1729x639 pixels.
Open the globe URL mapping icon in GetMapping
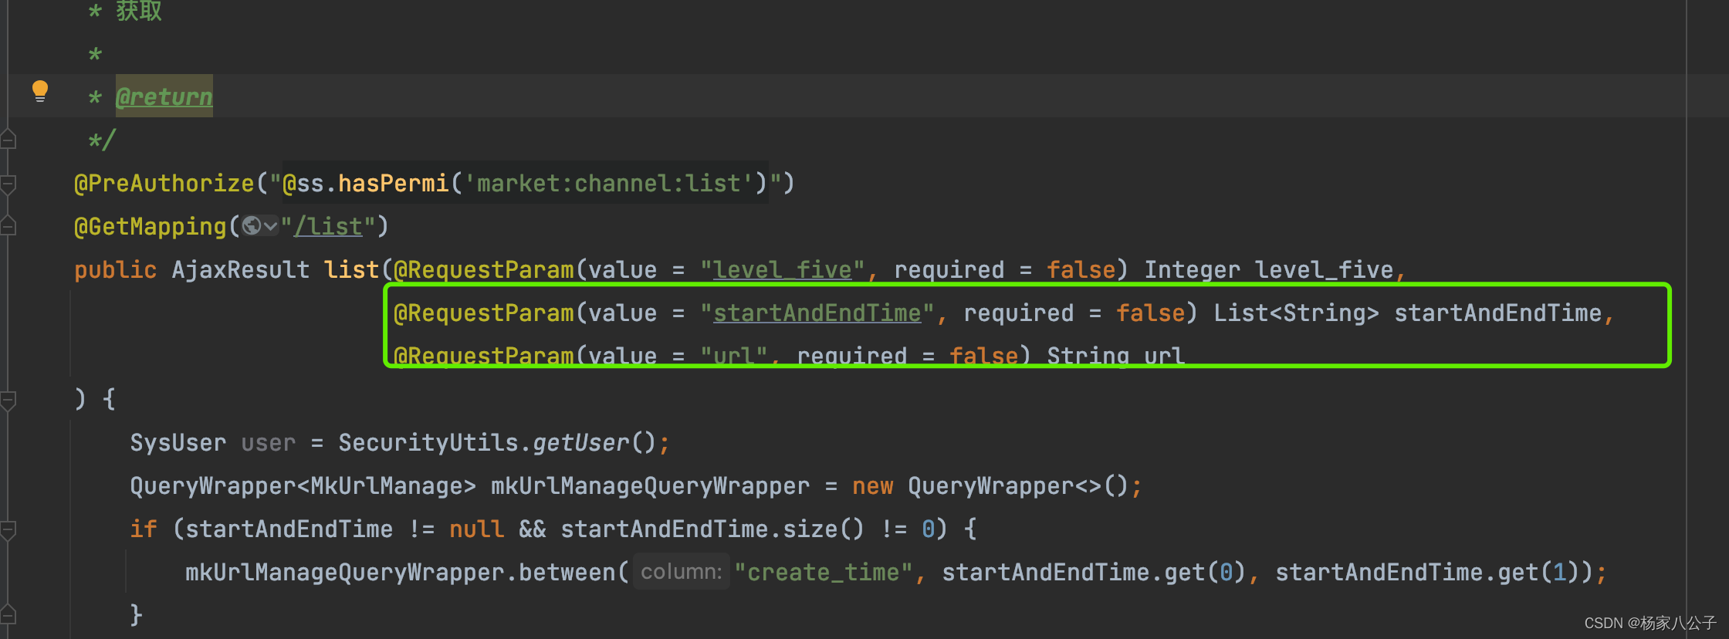[251, 225]
